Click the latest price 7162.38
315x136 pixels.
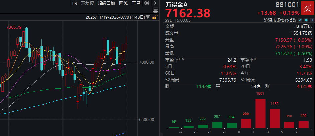point(188,13)
